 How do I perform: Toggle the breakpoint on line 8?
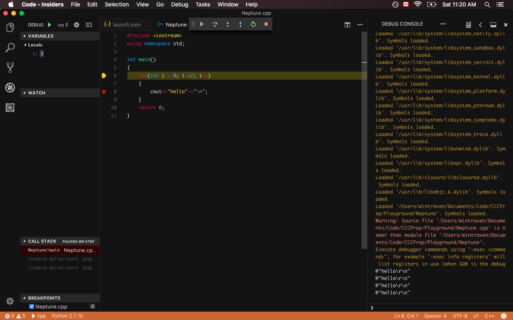tap(103, 92)
